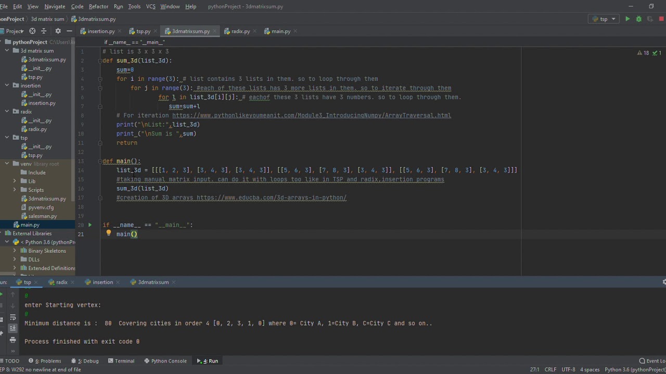
Task: Collapse all in the Project panel toolbar
Action: [44, 31]
